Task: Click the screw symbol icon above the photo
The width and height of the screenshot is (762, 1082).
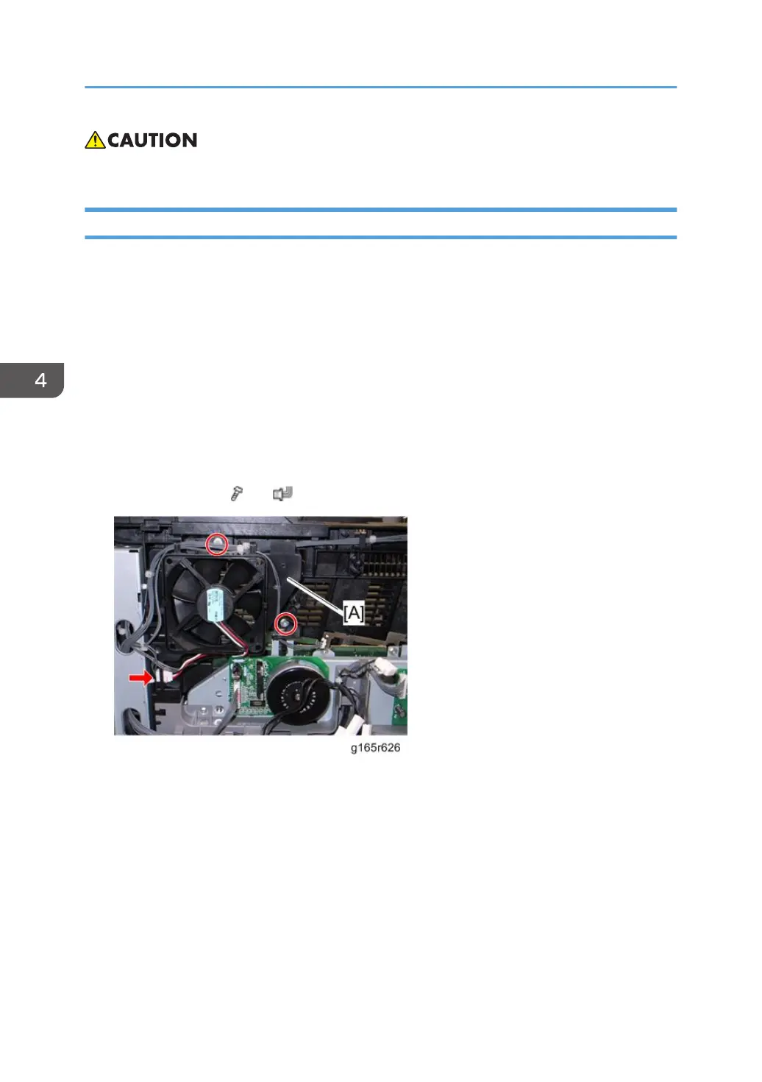Action: 236,493
